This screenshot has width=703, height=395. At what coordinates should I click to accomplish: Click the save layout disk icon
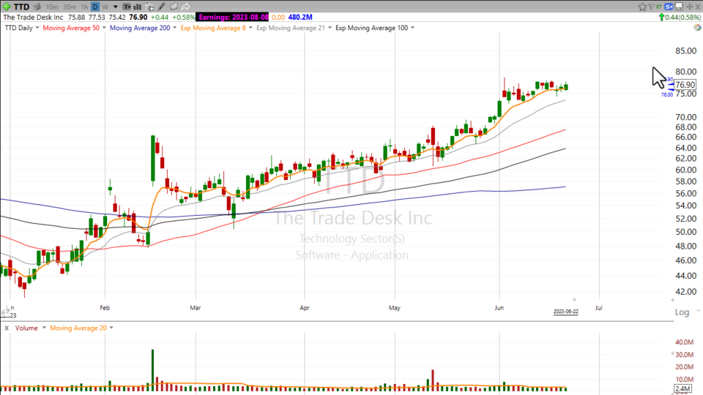(x=679, y=7)
